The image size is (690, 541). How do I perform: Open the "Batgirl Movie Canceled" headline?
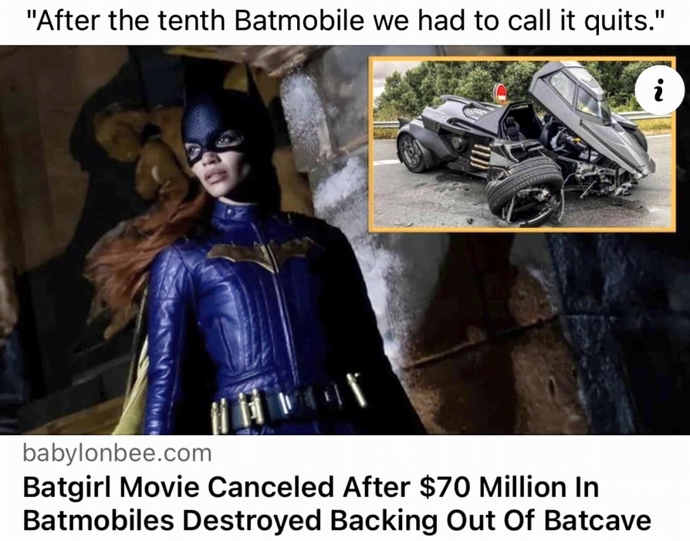[337, 504]
